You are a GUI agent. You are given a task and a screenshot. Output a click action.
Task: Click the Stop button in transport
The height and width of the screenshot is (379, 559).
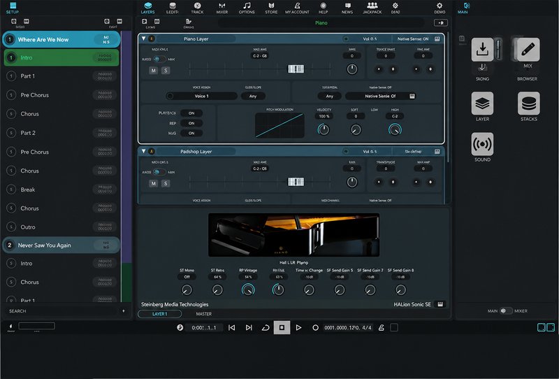point(282,328)
